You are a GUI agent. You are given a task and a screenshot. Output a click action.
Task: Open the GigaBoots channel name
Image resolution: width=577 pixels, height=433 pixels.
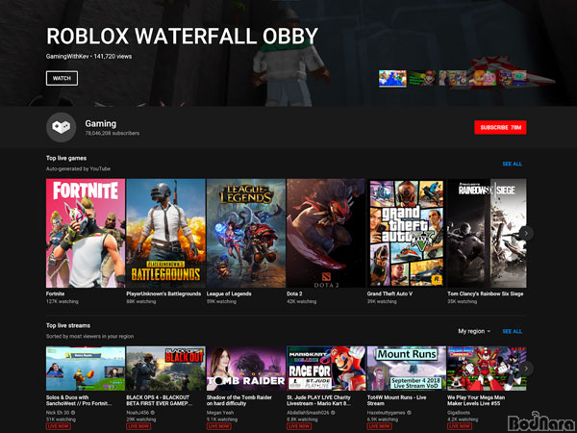459,413
